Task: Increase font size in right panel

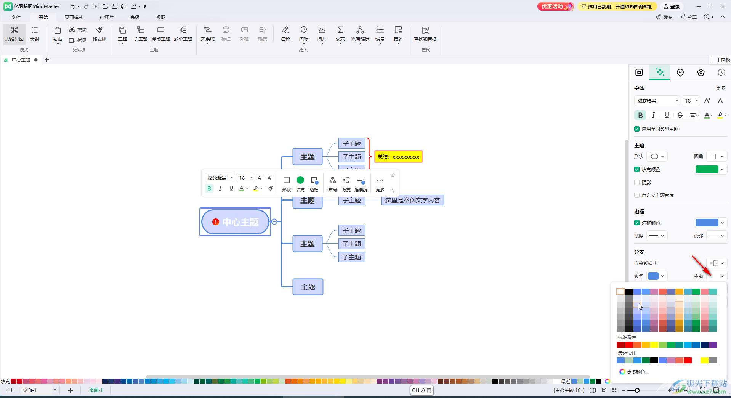Action: tap(707, 101)
